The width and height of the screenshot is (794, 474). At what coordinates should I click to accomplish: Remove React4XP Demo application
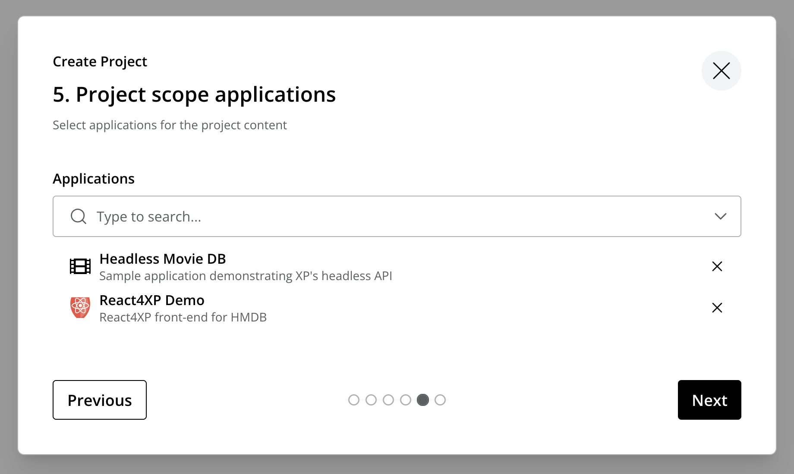(717, 308)
